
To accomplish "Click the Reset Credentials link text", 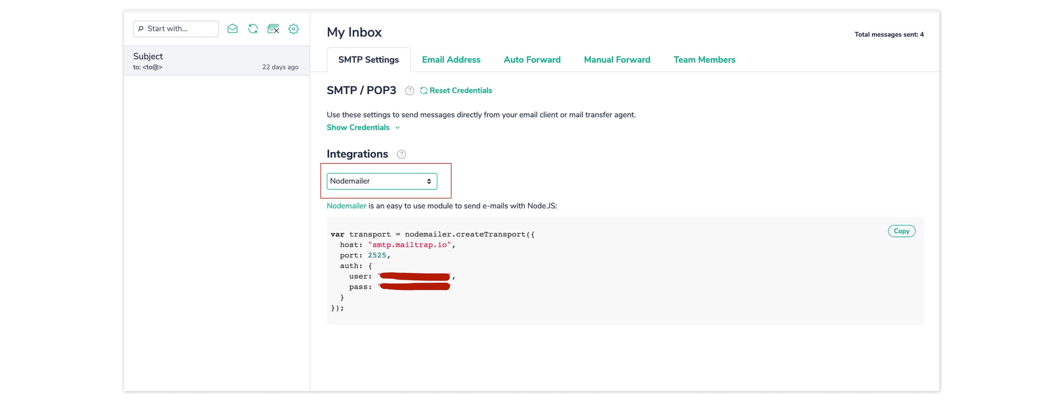I will click(x=460, y=91).
